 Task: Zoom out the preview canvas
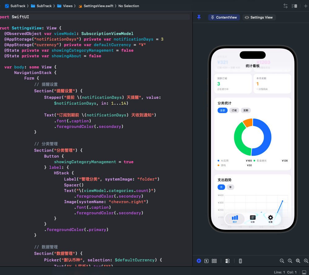[282, 261]
